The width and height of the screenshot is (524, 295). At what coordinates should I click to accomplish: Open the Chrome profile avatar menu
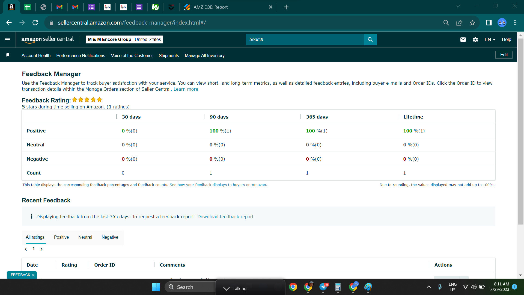[502, 23]
